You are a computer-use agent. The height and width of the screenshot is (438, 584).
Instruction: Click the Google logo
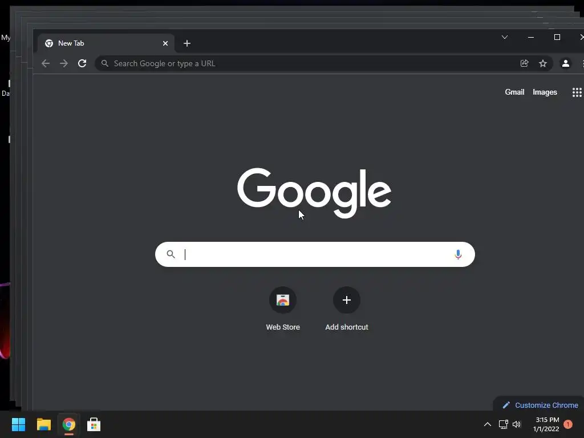click(314, 192)
